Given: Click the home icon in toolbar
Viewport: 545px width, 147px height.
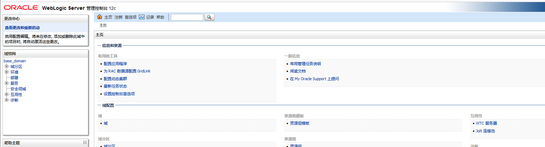Looking at the screenshot, I should 100,17.
